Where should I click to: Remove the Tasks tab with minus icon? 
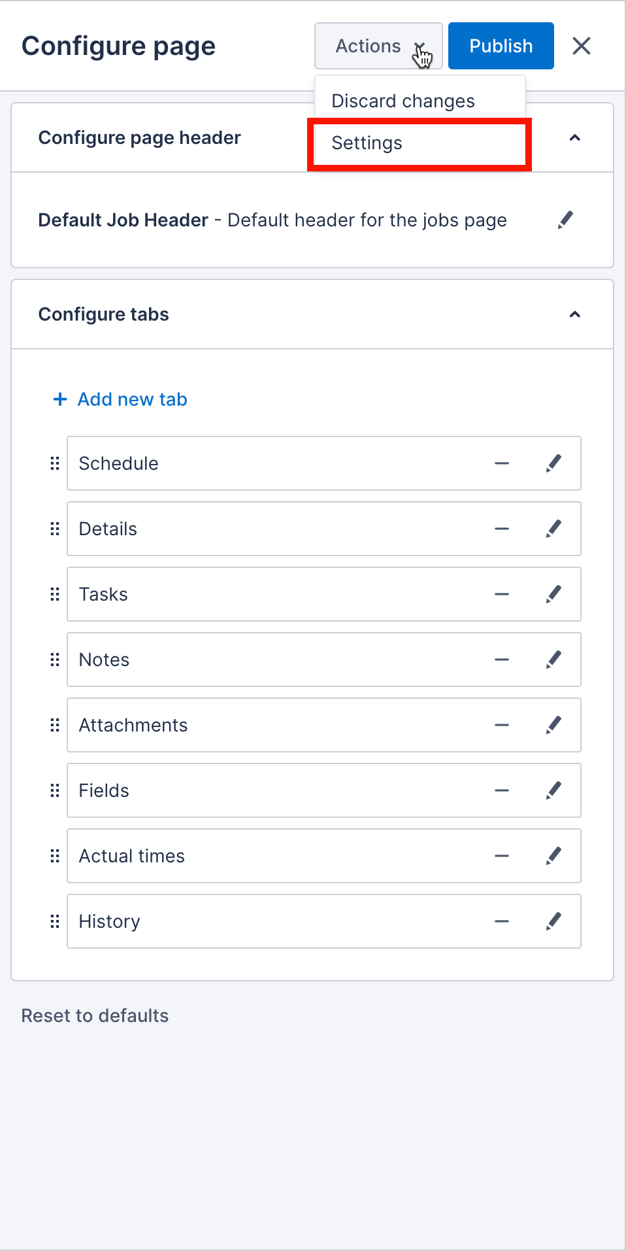click(x=501, y=594)
